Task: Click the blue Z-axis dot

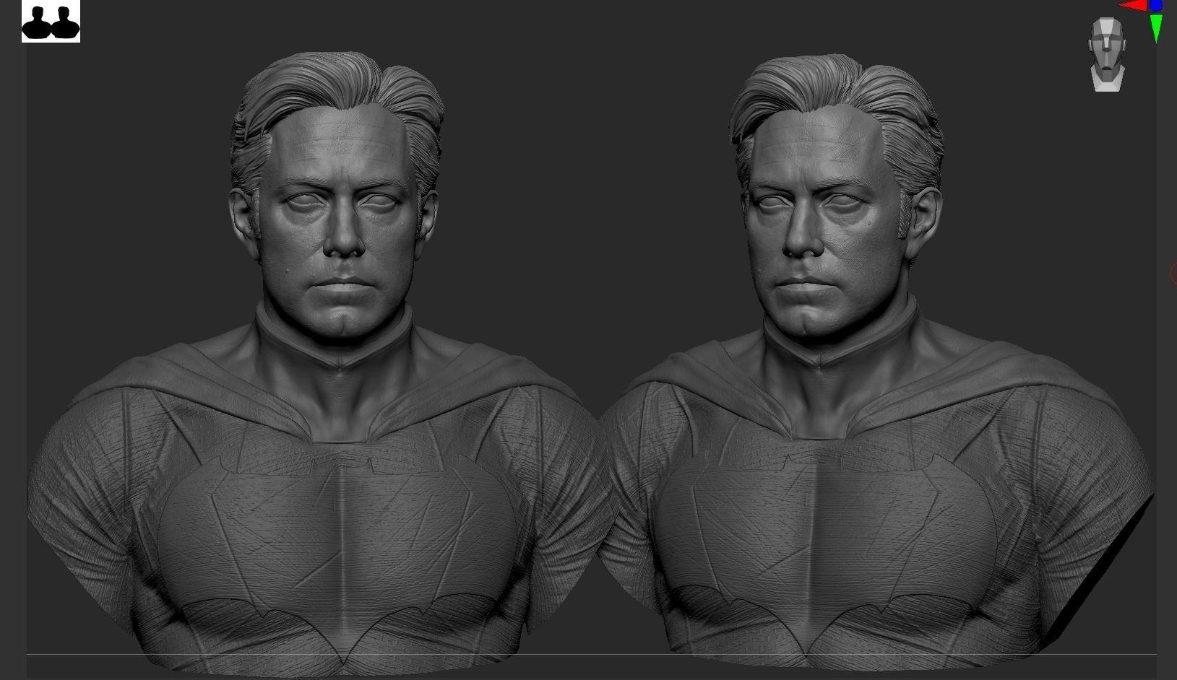Action: point(1156,6)
